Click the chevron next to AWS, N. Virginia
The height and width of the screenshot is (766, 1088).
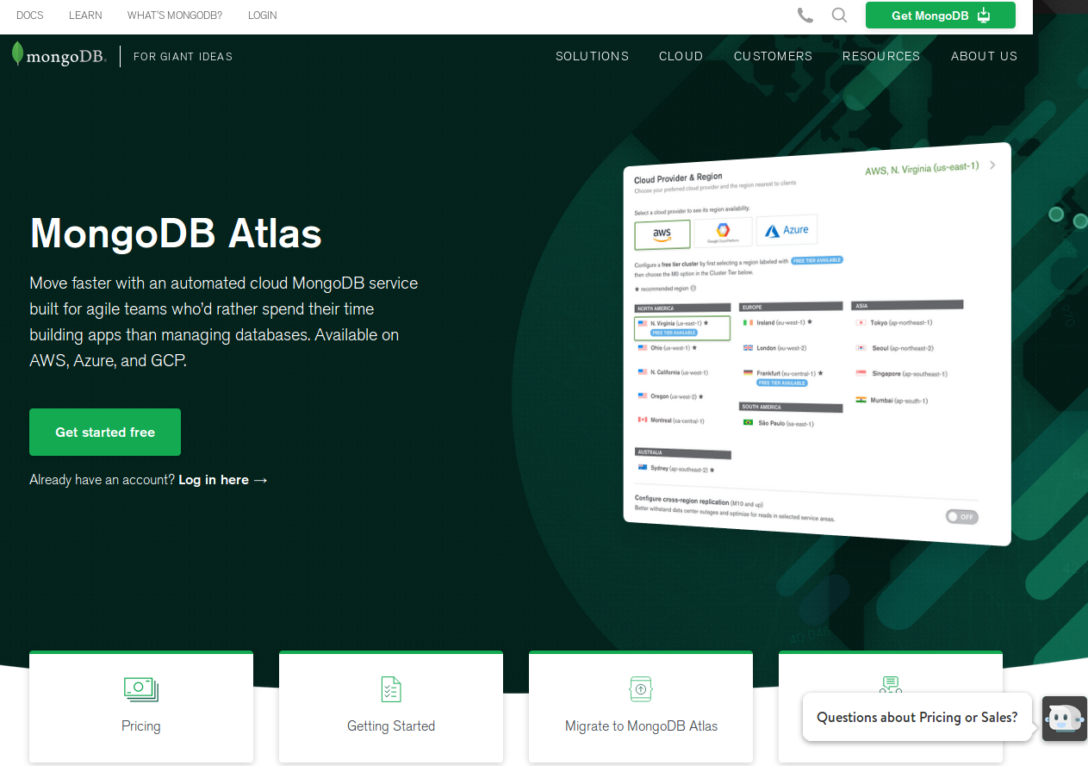pyautogui.click(x=992, y=165)
